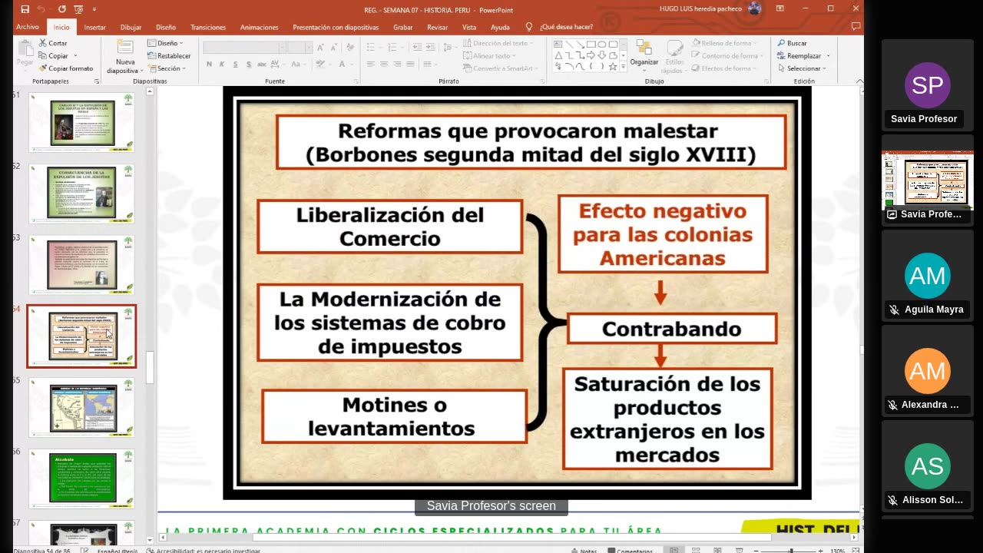Click the Copiar formato paintbrush
Image resolution: width=983 pixels, height=553 pixels.
click(65, 68)
